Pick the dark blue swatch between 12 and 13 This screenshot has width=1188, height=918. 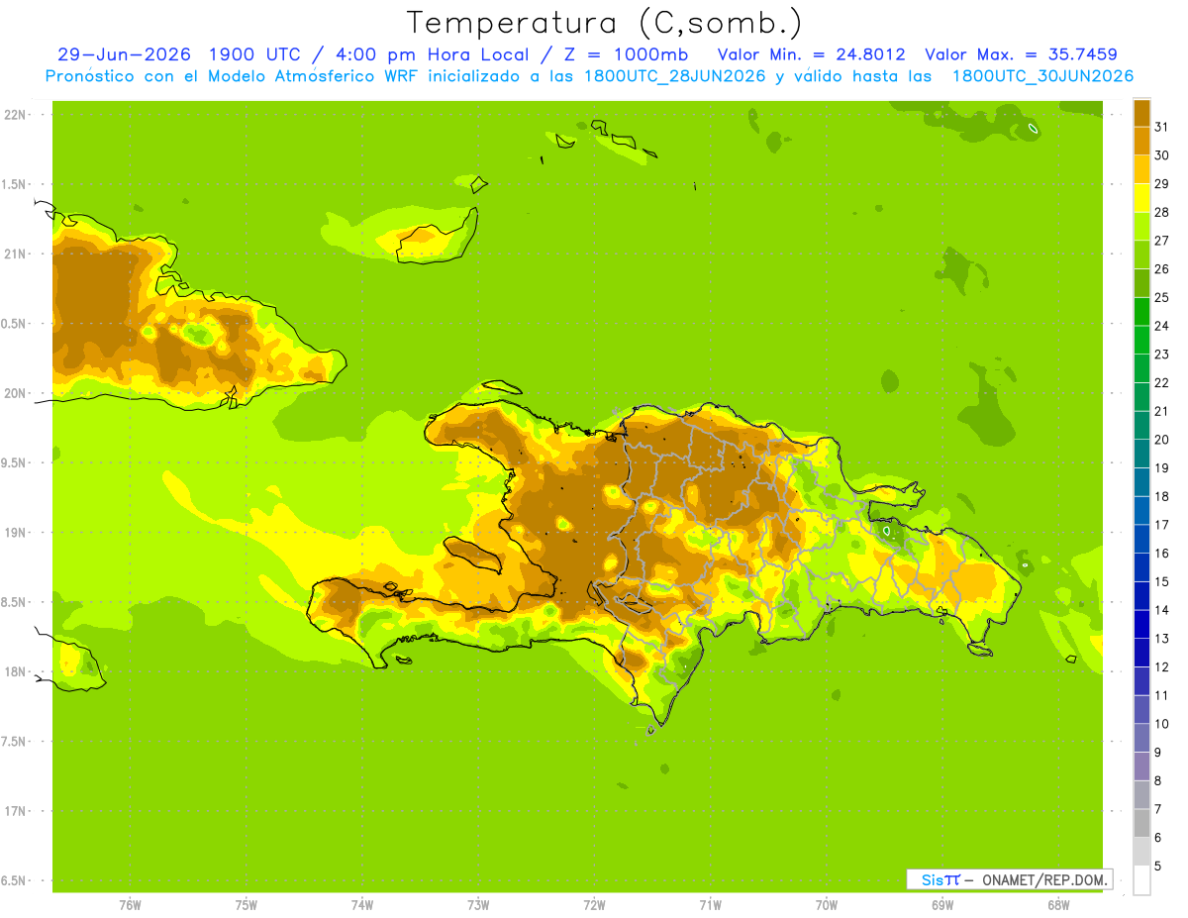tap(1141, 653)
